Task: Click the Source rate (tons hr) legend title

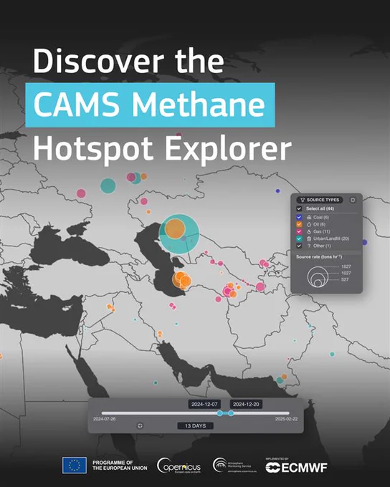Action: [x=319, y=257]
